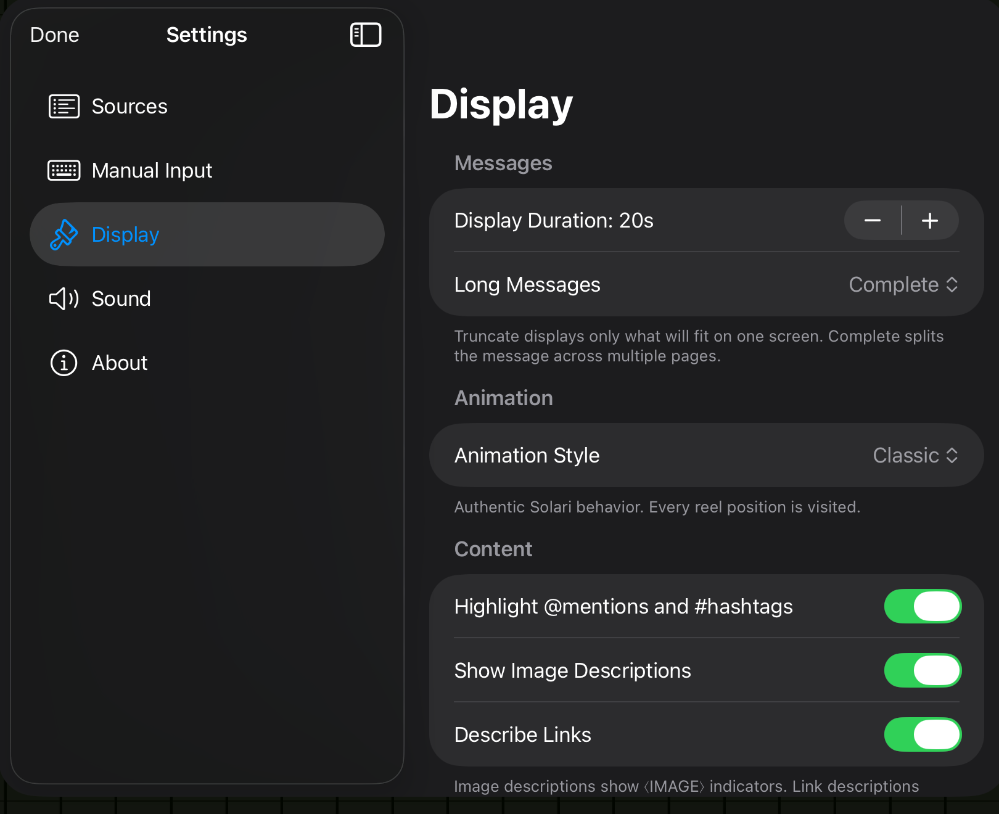Click the info icon beside About
The image size is (999, 814).
coord(64,363)
